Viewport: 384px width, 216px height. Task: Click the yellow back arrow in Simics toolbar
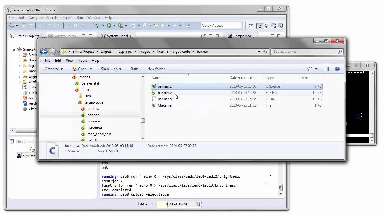pyautogui.click(x=163, y=26)
